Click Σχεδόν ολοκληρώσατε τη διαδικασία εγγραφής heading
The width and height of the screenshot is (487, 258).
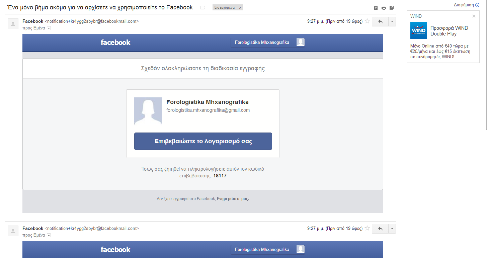[203, 69]
